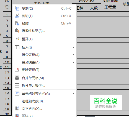Click the row number 10 cell

(7, 61)
